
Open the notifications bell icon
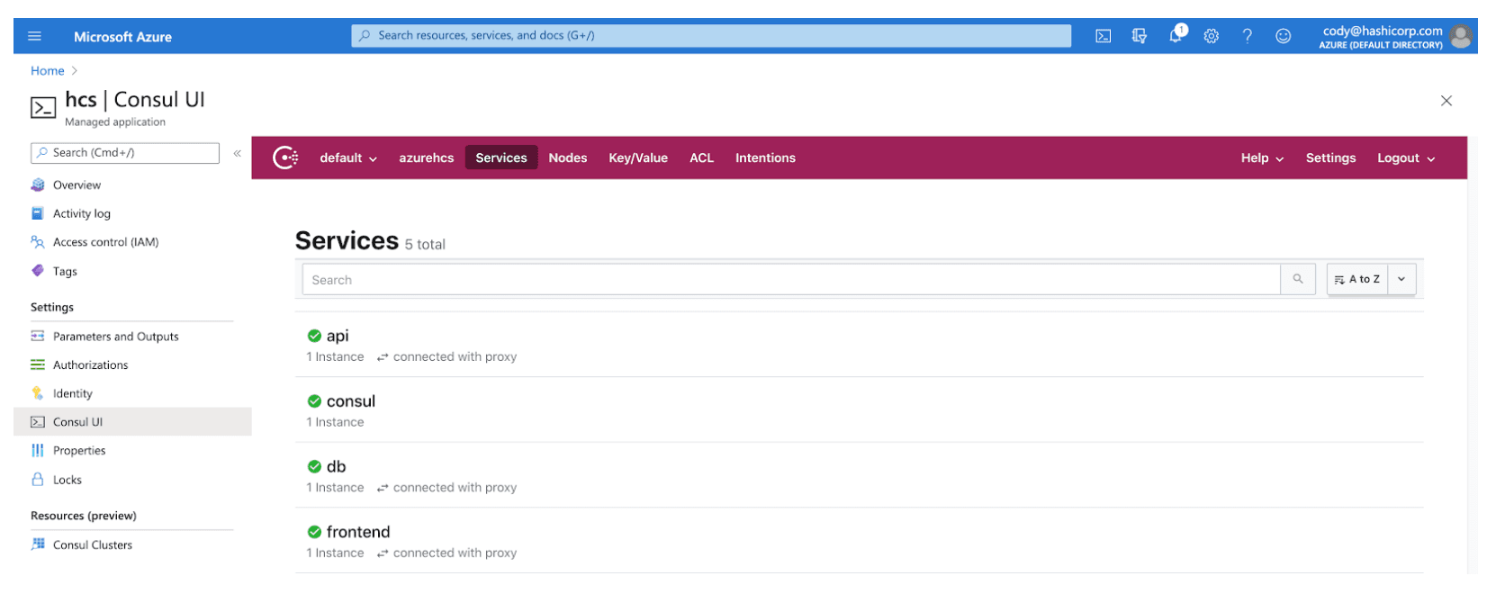pos(1176,36)
